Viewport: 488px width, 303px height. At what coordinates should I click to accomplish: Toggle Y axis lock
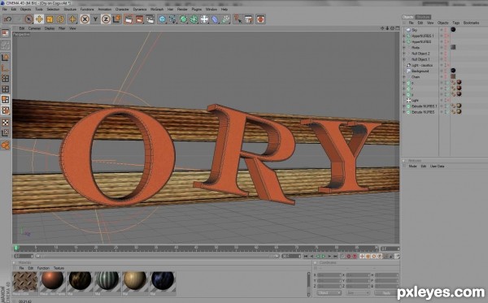(95, 19)
